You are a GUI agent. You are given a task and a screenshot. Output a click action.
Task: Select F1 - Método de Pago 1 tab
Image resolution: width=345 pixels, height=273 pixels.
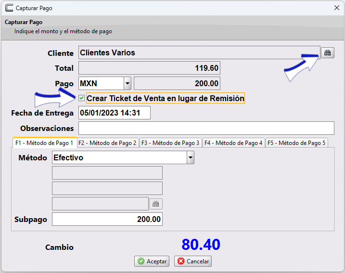tap(44, 143)
